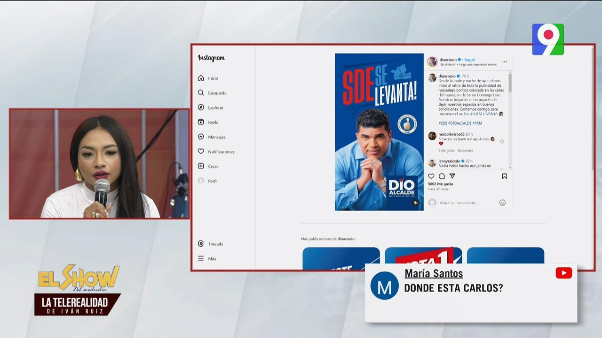Open the Threads icon in the sidebar
Image resolution: width=602 pixels, height=338 pixels.
pos(201,244)
